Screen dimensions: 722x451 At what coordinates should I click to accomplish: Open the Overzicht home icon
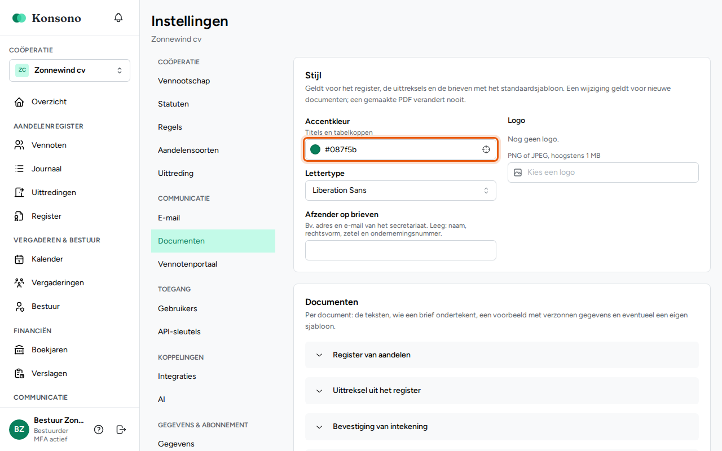click(19, 102)
